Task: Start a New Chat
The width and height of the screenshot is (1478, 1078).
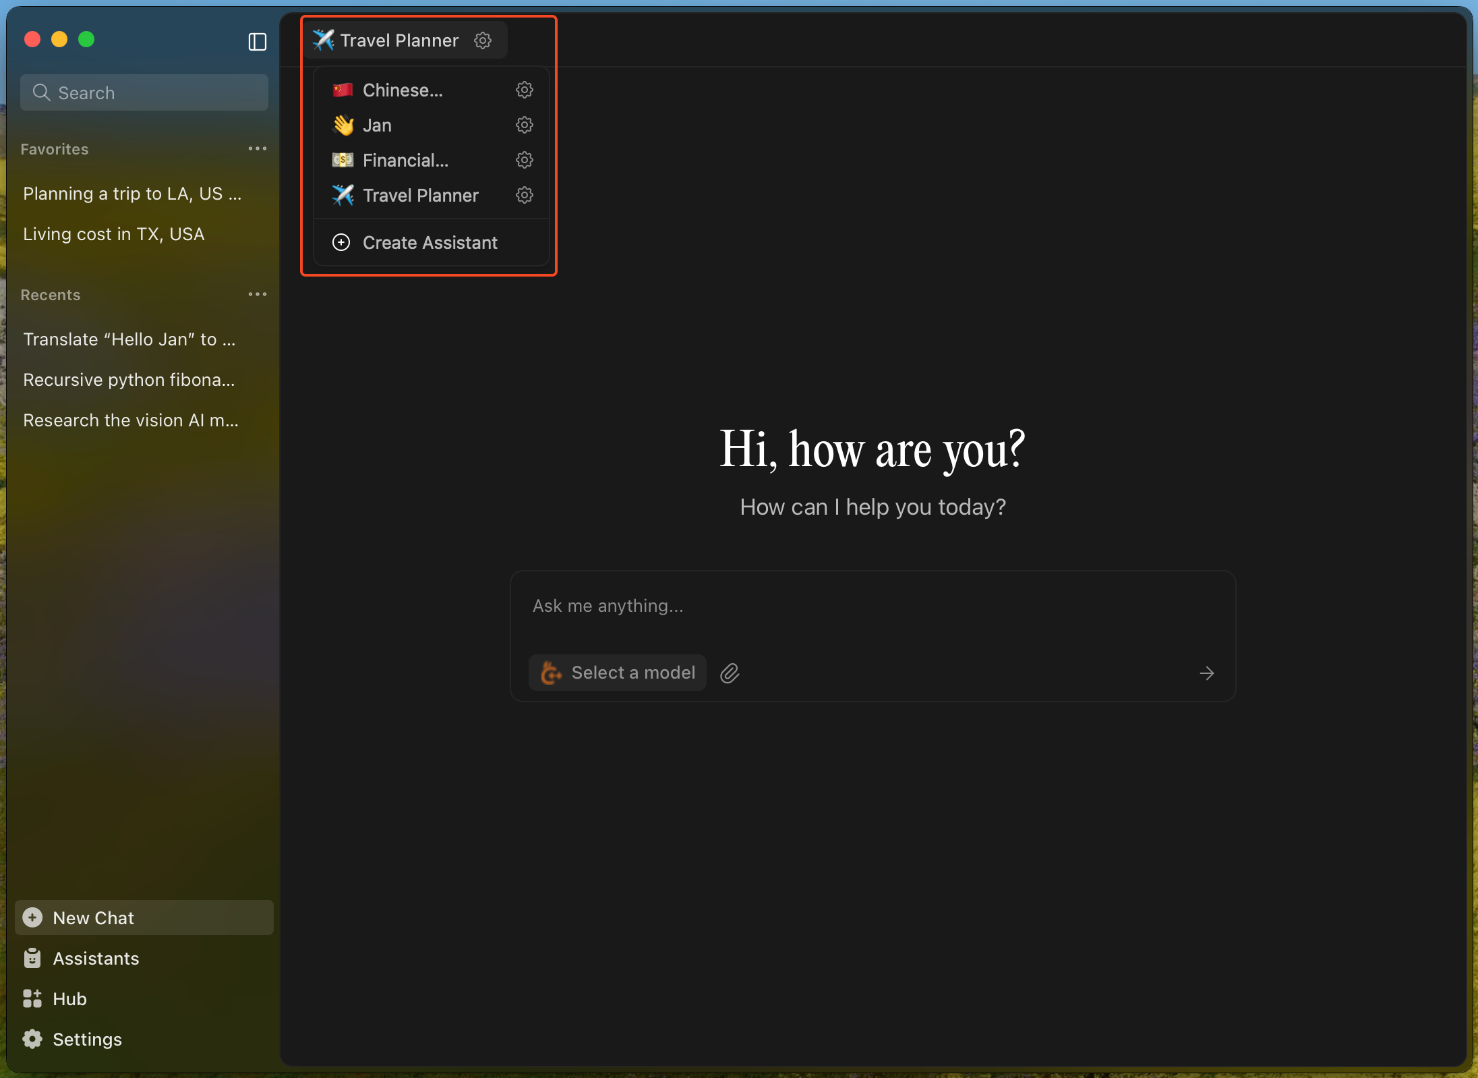Action: (94, 918)
